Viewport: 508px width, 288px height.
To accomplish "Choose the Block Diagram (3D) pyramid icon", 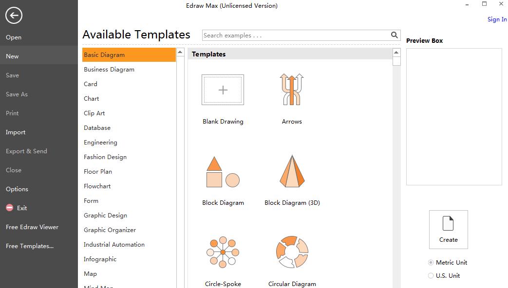I will coord(292,171).
